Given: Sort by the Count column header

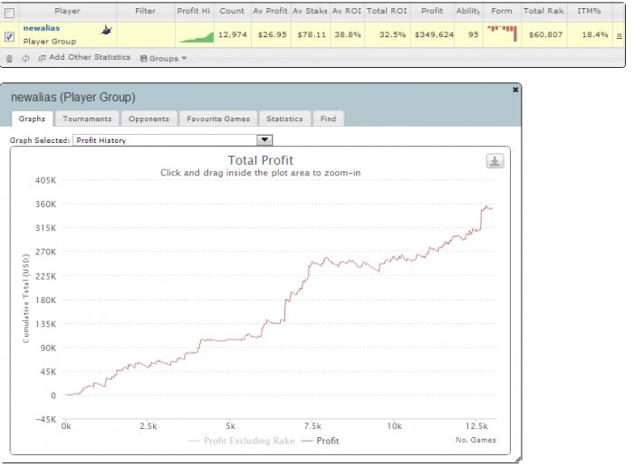Looking at the screenshot, I should 232,11.
